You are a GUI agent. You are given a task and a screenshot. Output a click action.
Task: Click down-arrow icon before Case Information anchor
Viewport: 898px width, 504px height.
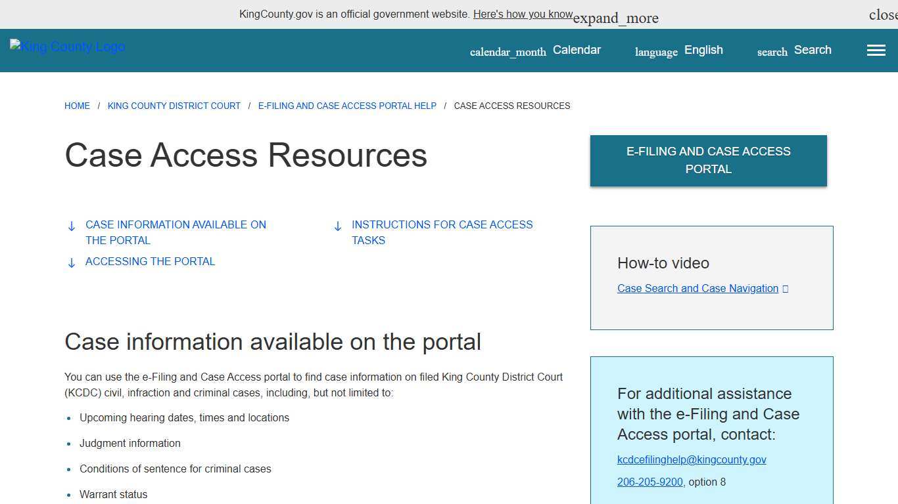(71, 226)
